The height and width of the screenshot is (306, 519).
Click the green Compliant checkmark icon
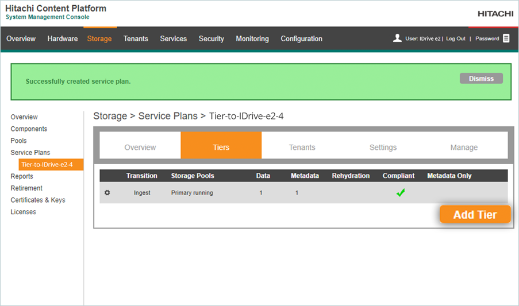(401, 193)
